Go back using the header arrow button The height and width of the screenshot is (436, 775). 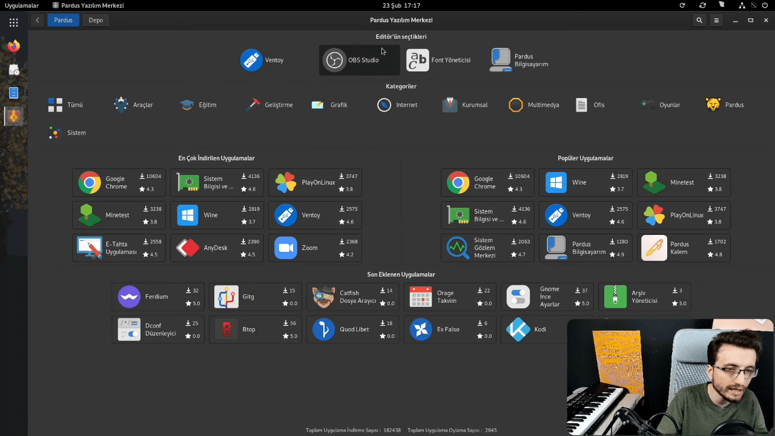click(x=38, y=20)
